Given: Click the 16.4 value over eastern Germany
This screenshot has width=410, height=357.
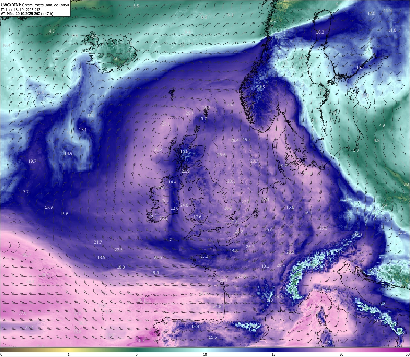Looking at the screenshot, I should click(x=308, y=213).
